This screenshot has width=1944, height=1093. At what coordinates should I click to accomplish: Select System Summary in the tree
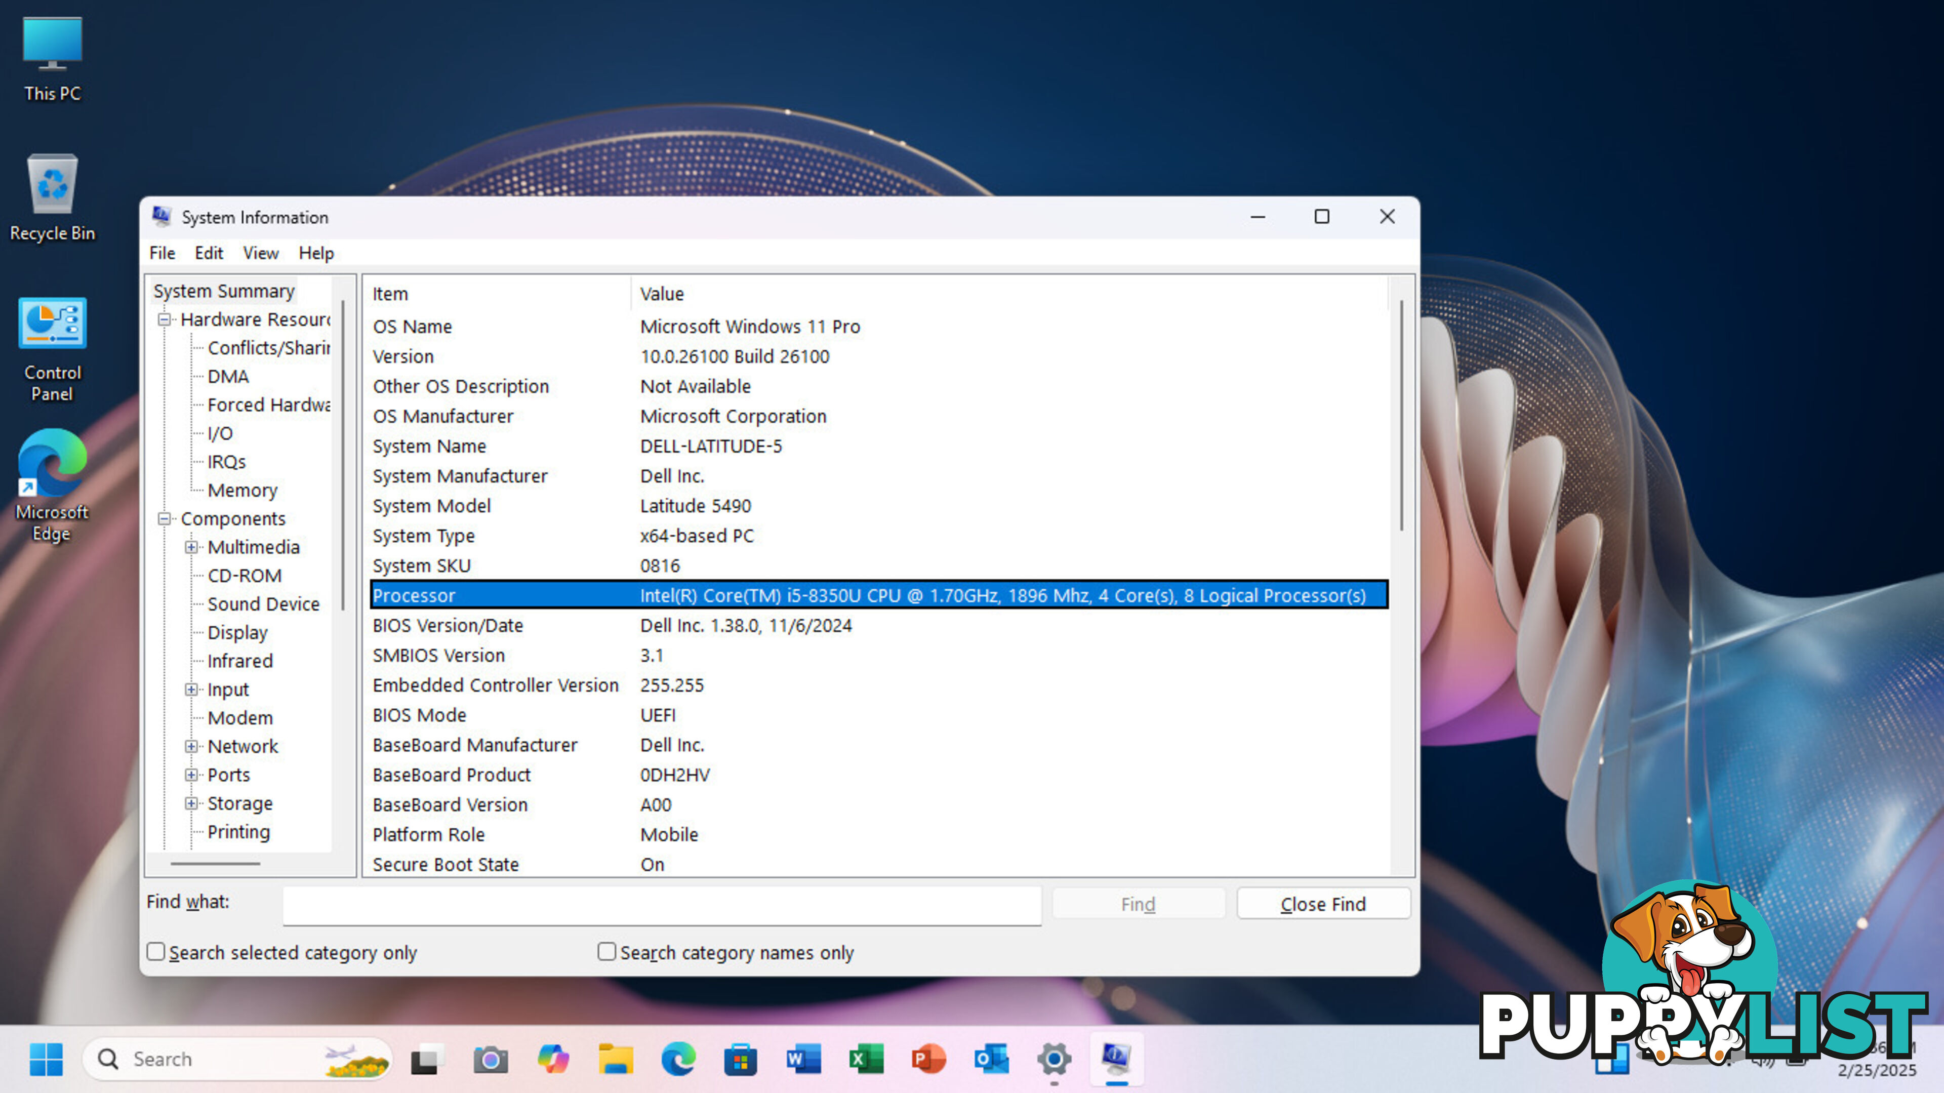pyautogui.click(x=223, y=291)
